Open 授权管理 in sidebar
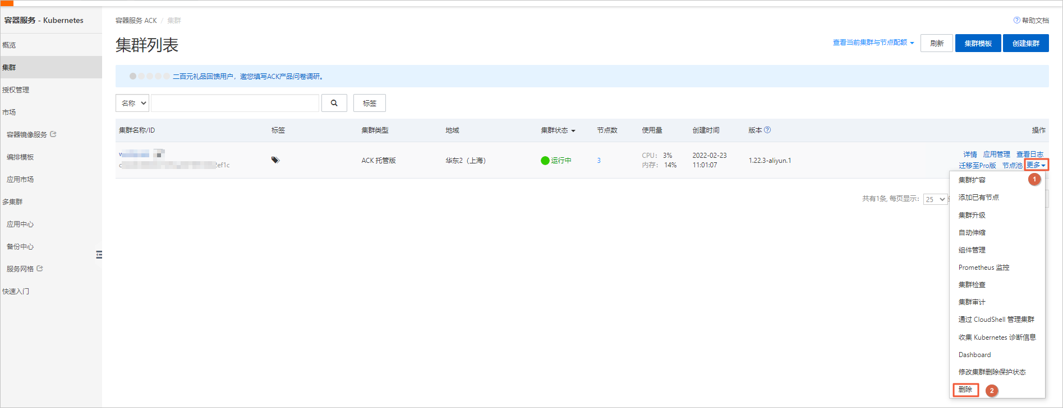This screenshot has width=1063, height=408. [16, 90]
